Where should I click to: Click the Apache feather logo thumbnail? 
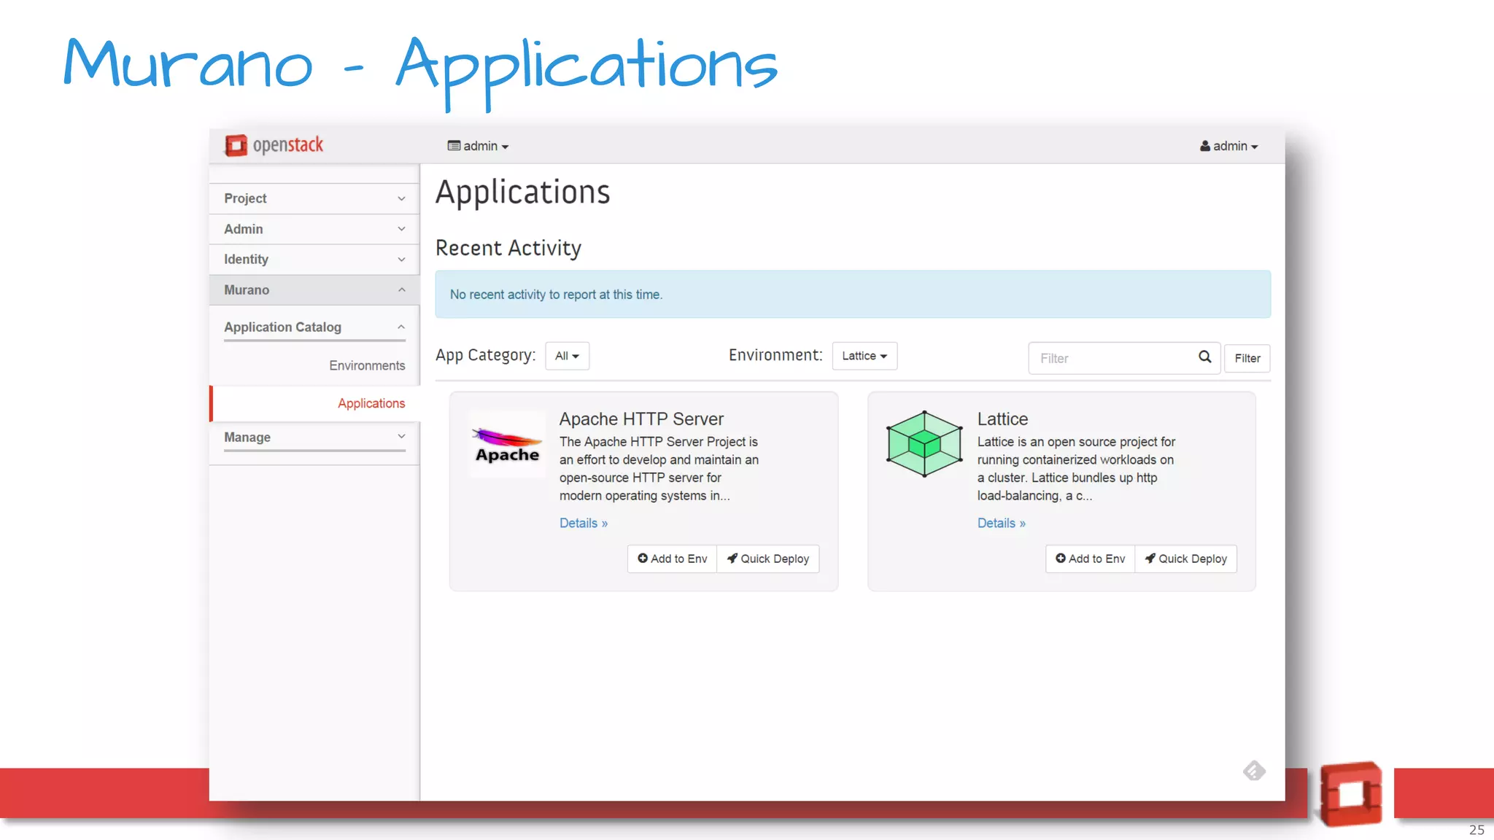508,445
